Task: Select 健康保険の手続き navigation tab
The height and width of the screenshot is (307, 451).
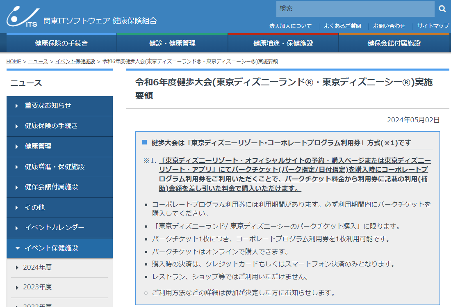Action: click(x=61, y=43)
